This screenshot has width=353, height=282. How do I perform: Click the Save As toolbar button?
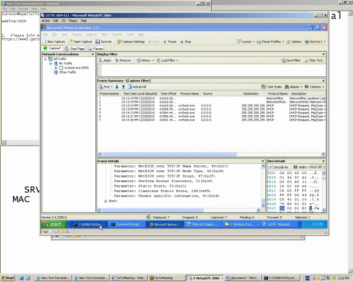(104, 42)
